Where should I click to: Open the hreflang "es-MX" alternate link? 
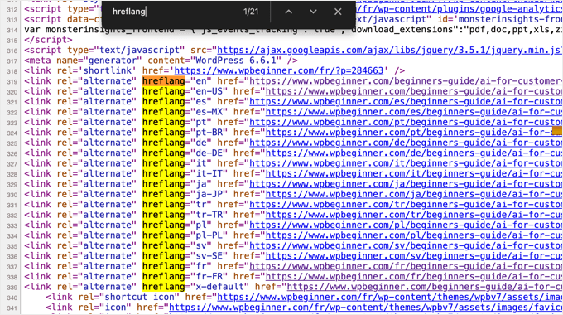tap(414, 112)
